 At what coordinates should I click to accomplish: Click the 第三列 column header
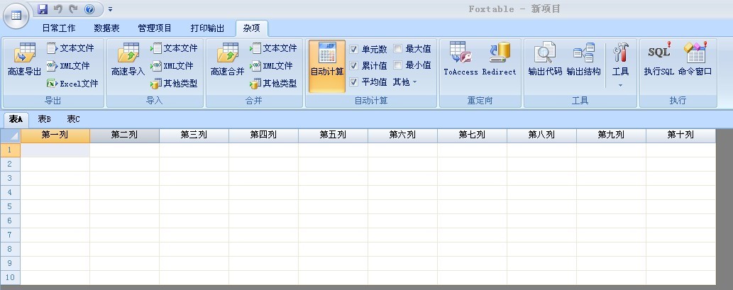[194, 135]
